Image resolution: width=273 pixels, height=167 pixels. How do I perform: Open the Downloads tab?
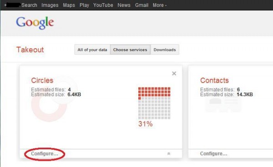tap(165, 49)
